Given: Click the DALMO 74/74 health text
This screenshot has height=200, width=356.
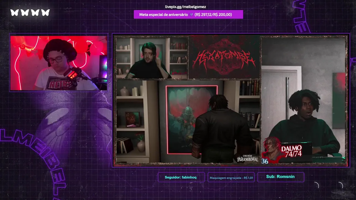Looking at the screenshot, I should (291, 151).
